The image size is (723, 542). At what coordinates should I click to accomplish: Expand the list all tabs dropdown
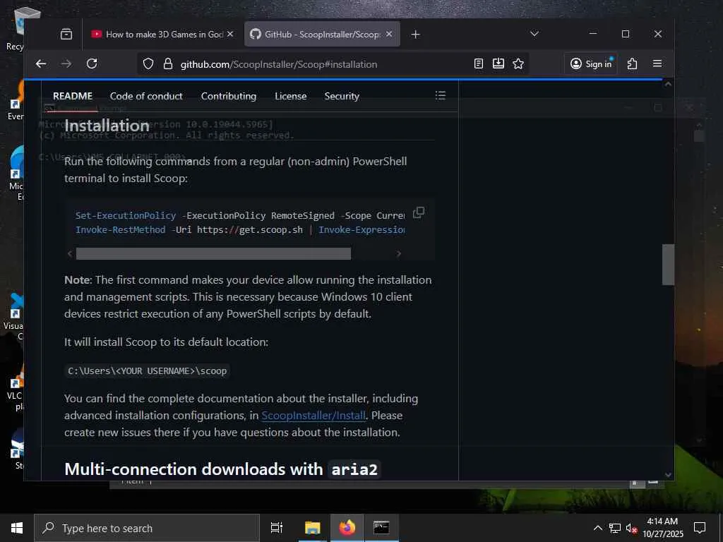534,34
